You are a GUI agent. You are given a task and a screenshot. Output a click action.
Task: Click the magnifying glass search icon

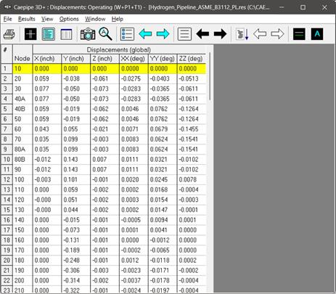click(105, 34)
